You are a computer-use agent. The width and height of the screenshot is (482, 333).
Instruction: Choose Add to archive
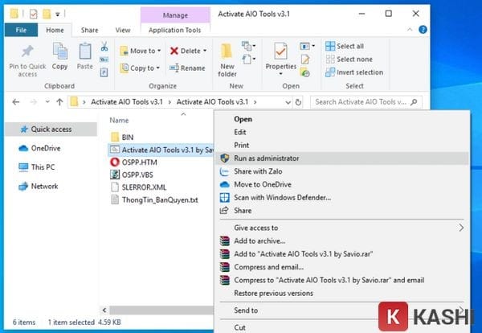[x=342, y=241]
